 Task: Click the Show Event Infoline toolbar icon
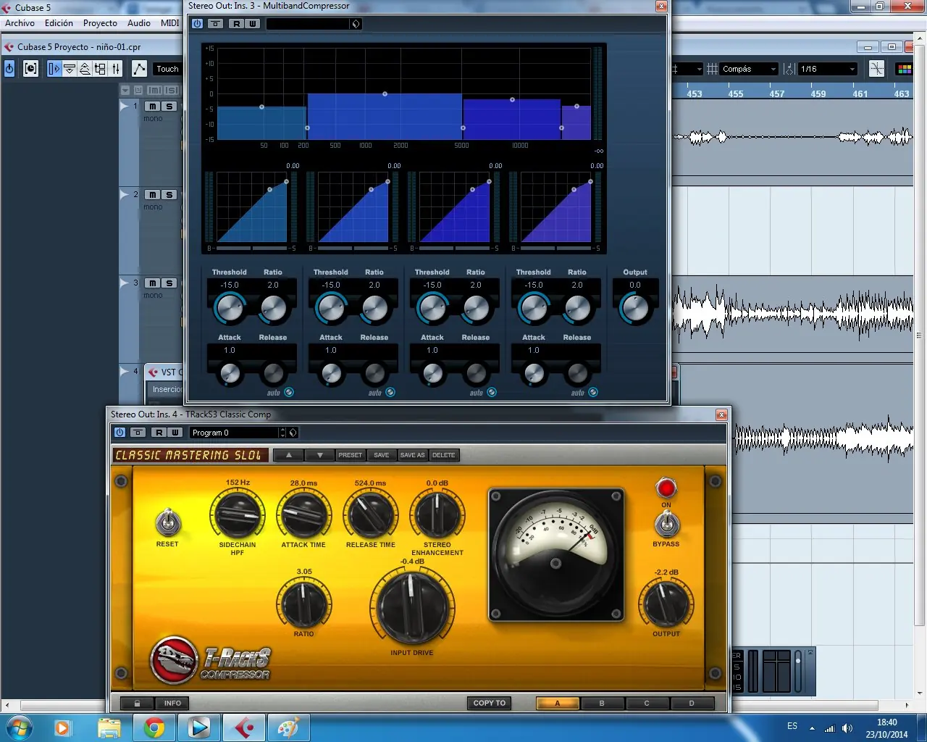[70, 69]
